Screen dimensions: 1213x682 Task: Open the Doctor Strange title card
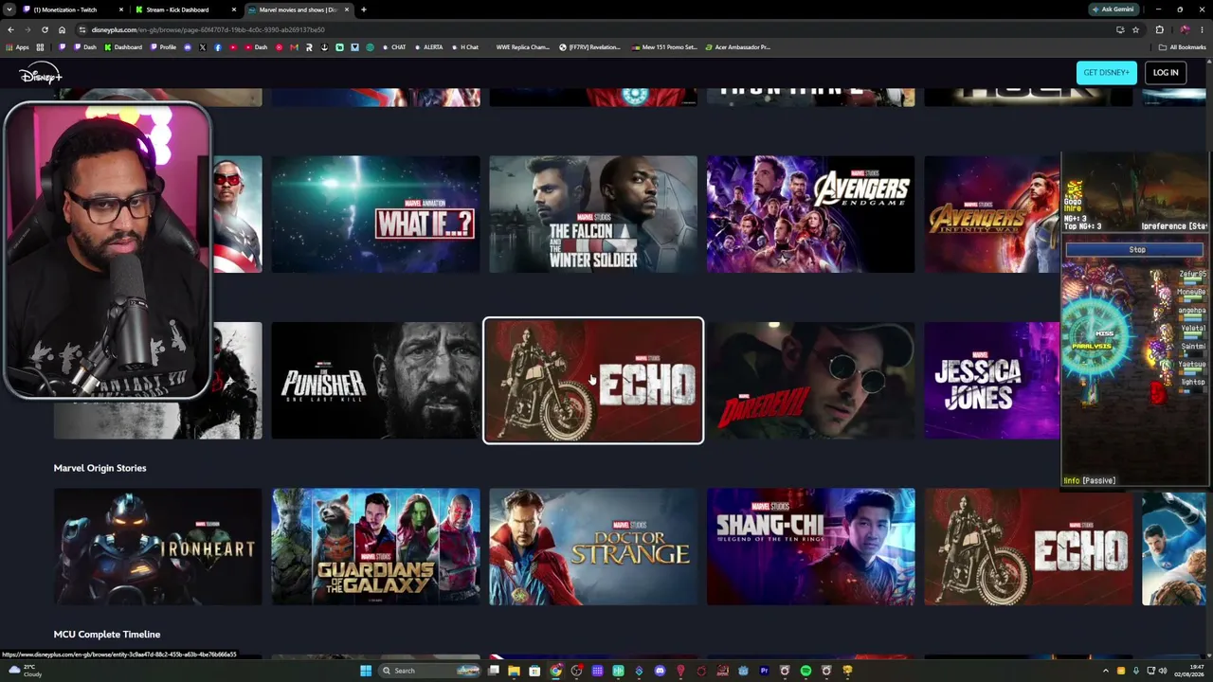[x=593, y=547]
